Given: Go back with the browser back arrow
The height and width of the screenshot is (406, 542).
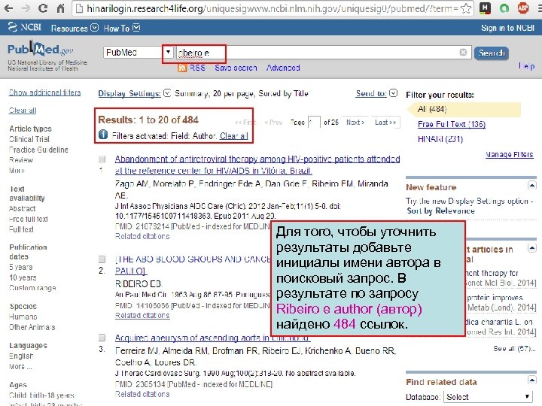Looking at the screenshot, I should point(8,8).
